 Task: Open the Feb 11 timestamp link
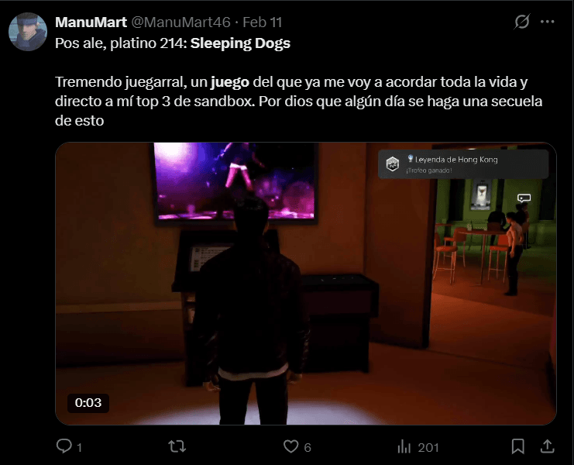tap(263, 22)
